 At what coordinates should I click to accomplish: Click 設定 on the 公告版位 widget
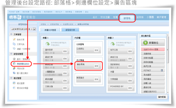pyautogui.click(x=96, y=50)
